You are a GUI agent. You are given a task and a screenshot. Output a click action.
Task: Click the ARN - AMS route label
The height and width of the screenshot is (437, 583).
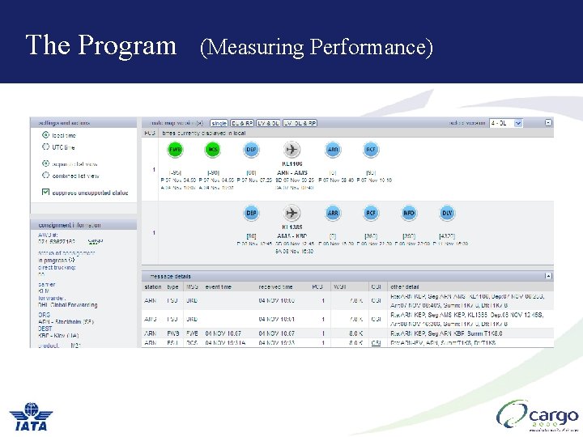(x=291, y=173)
